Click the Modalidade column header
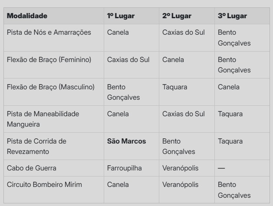 point(27,16)
